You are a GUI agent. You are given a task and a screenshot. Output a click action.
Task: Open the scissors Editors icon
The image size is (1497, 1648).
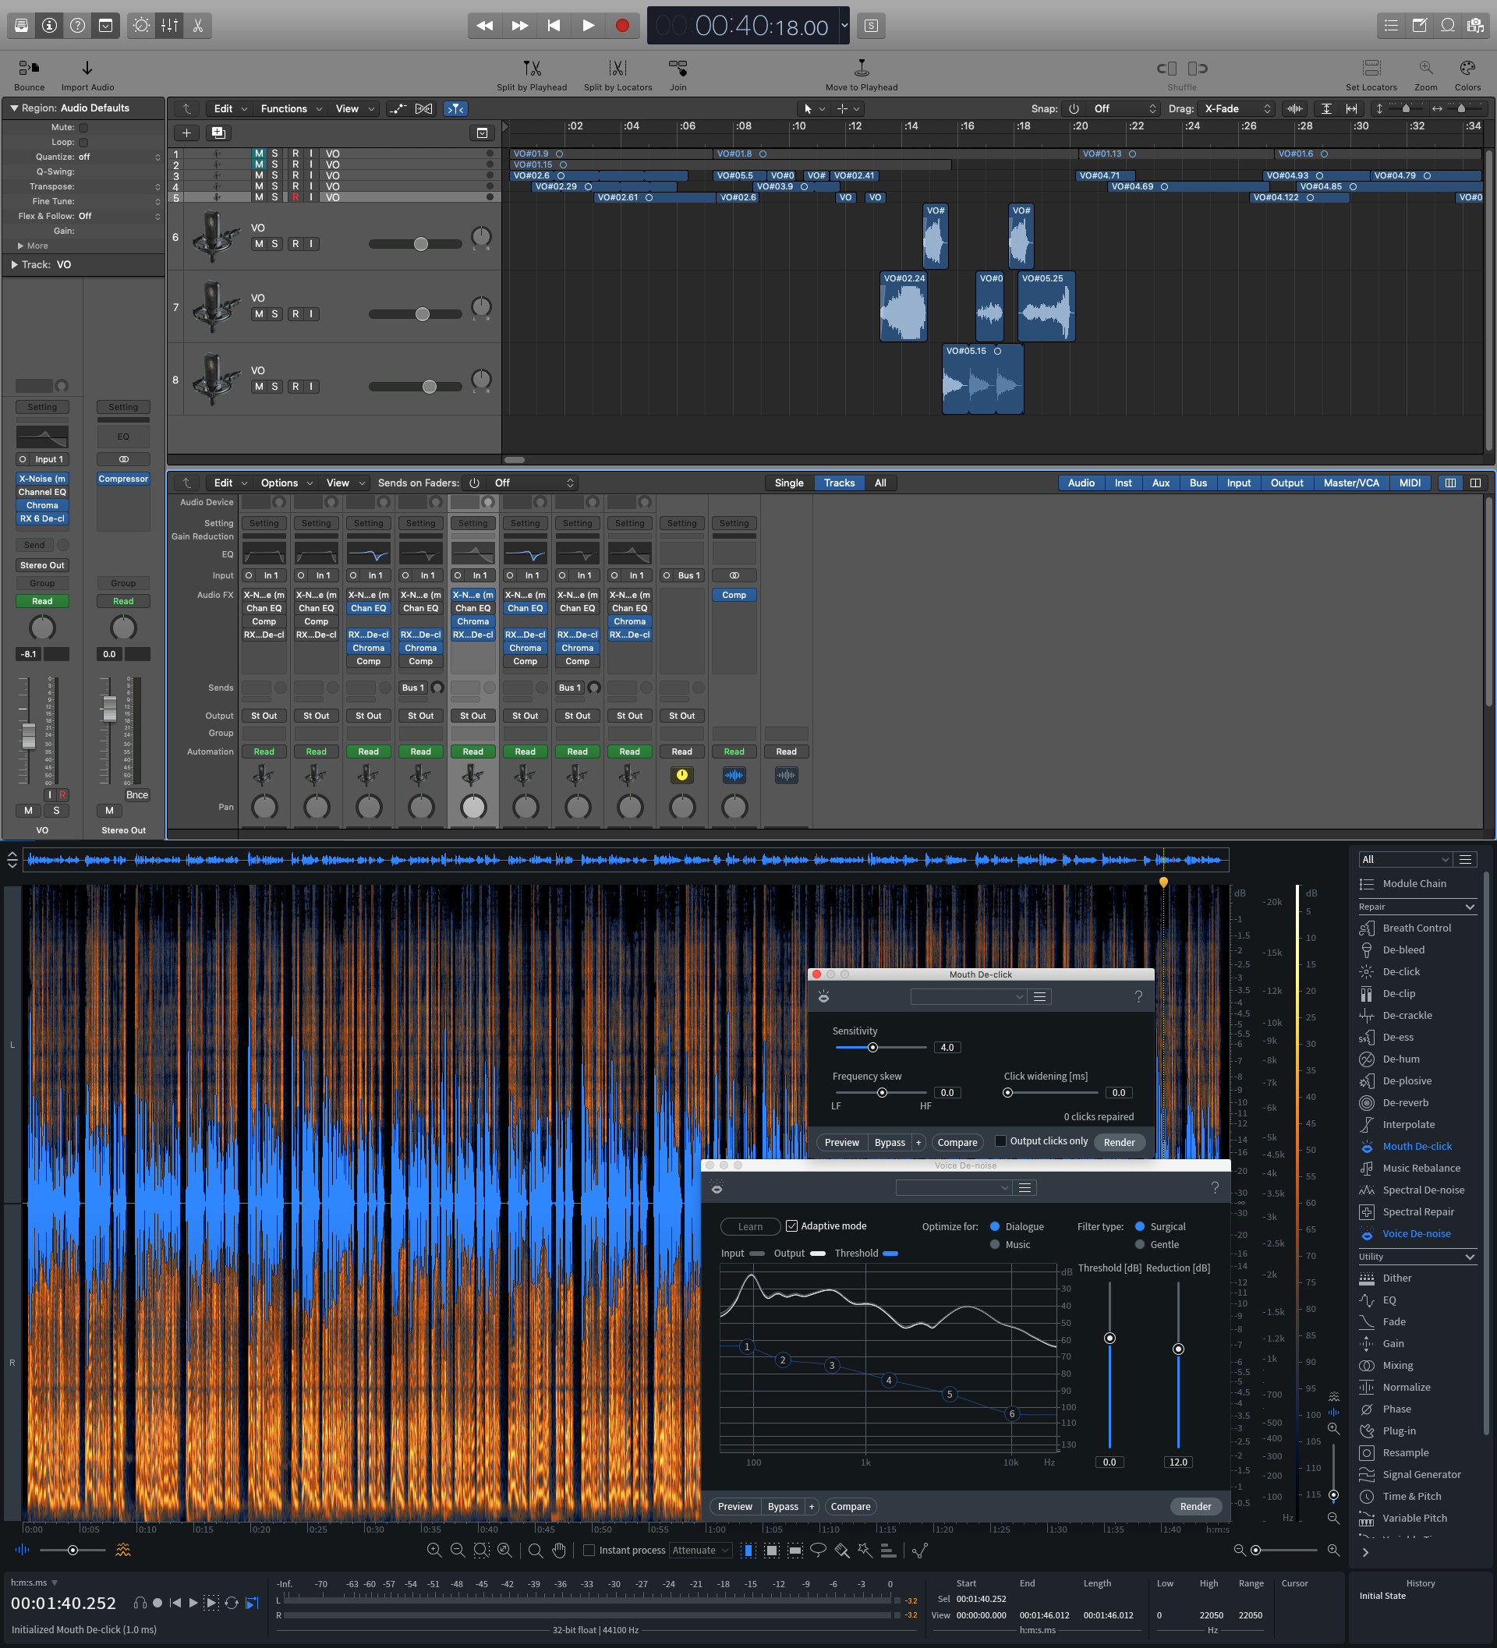tap(198, 26)
